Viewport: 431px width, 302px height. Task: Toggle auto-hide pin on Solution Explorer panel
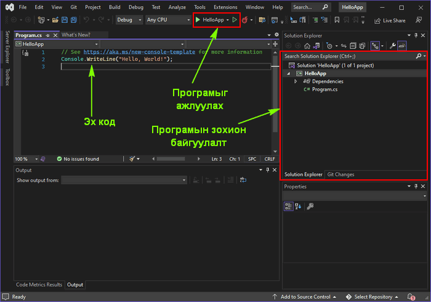click(416, 35)
